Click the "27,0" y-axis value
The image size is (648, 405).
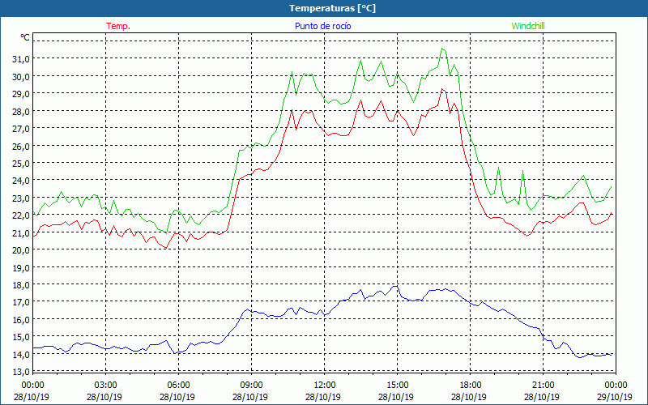[x=21, y=129]
